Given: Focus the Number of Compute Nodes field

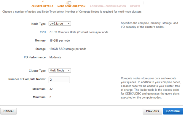Looking at the screenshot, I should (x=59, y=80).
